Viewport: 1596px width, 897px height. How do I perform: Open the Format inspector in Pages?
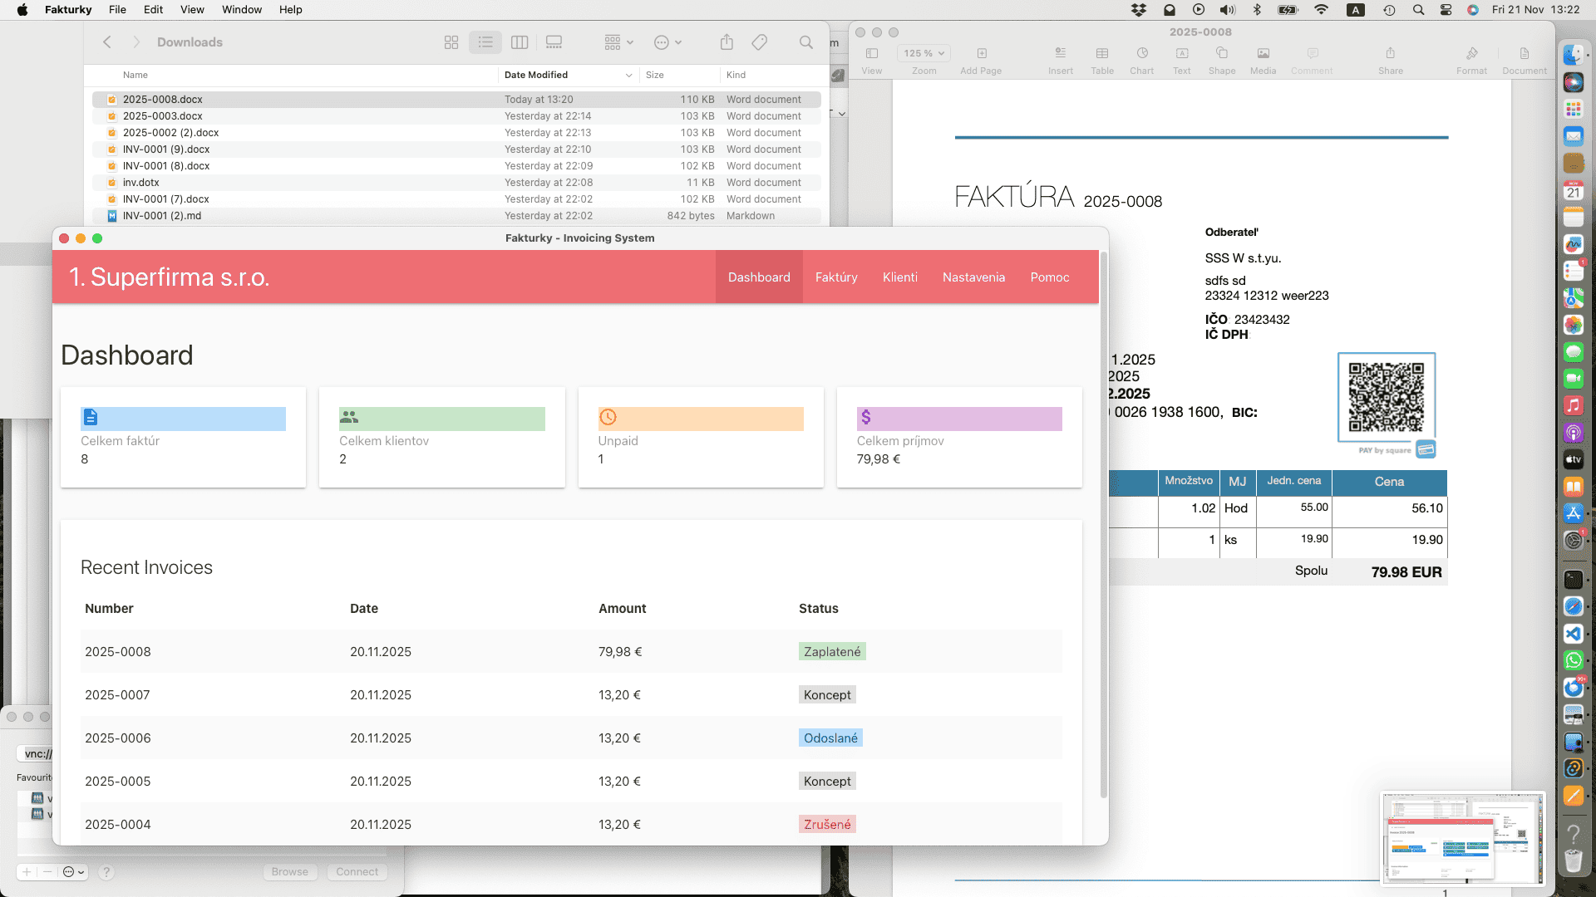[1472, 54]
